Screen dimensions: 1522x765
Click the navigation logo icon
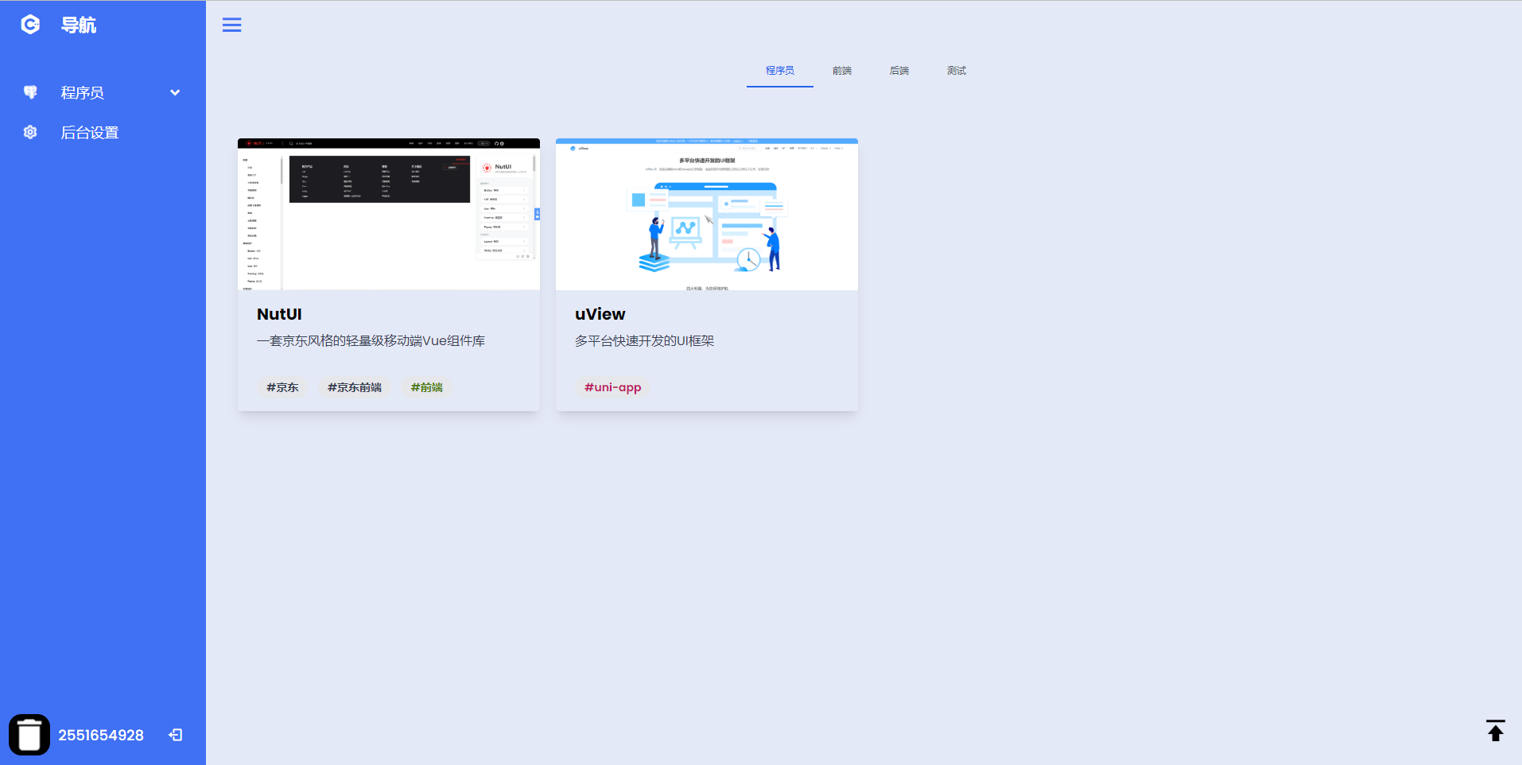(30, 25)
